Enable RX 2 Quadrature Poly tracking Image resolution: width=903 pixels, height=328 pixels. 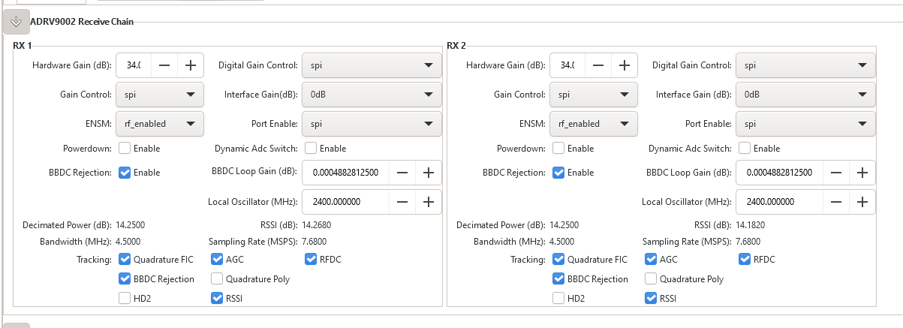click(x=651, y=279)
